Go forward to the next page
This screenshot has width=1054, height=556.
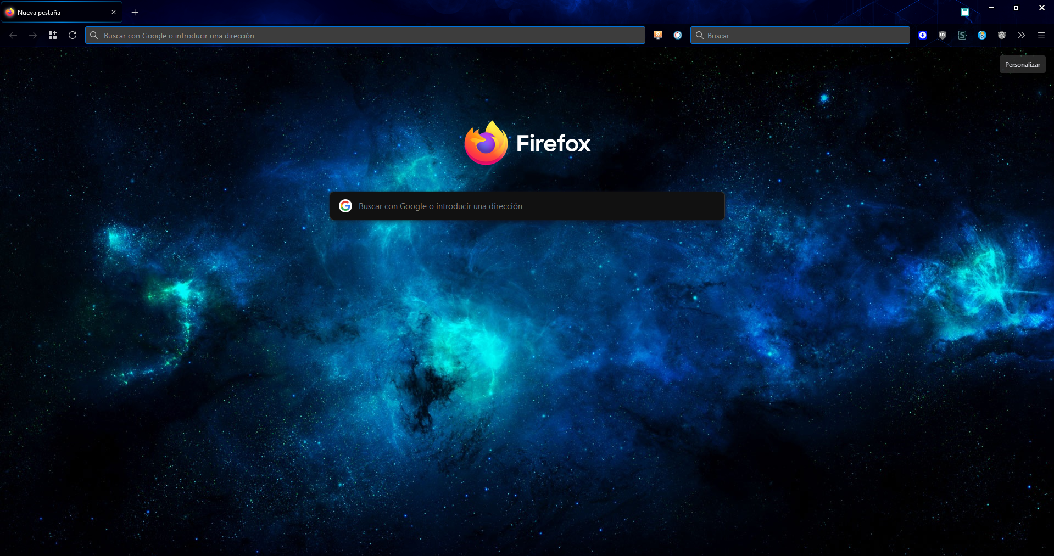33,35
